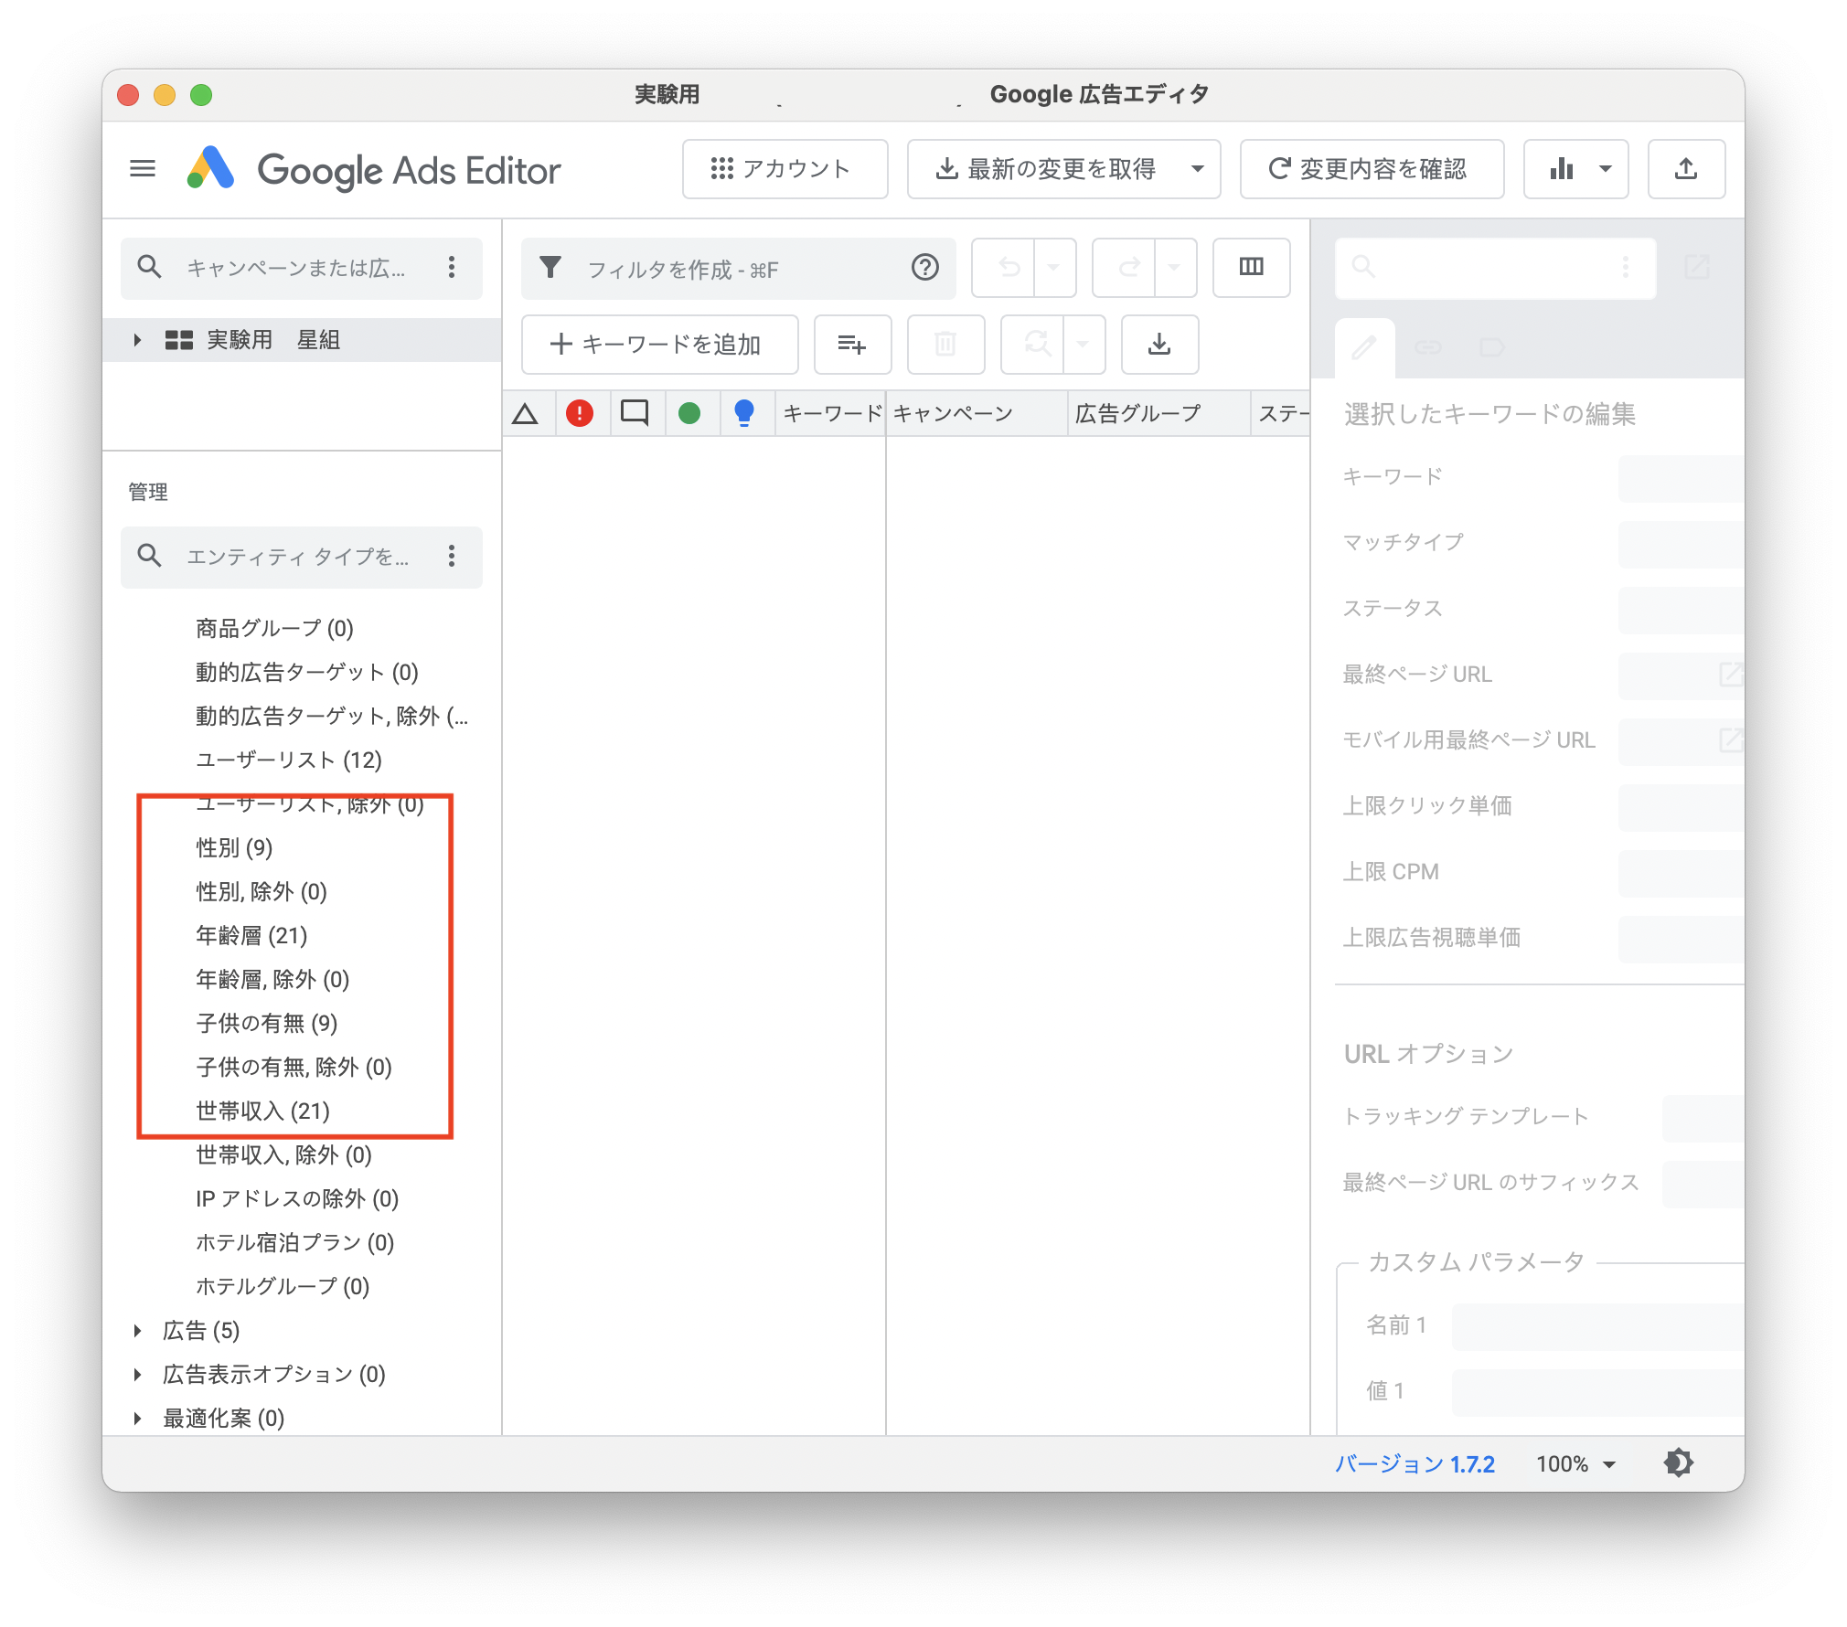Open the column selection icon

coord(1251,267)
